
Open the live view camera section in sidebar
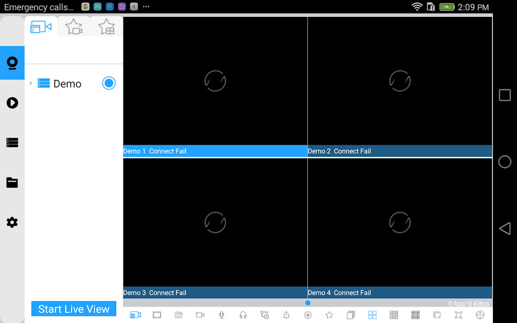(12, 63)
